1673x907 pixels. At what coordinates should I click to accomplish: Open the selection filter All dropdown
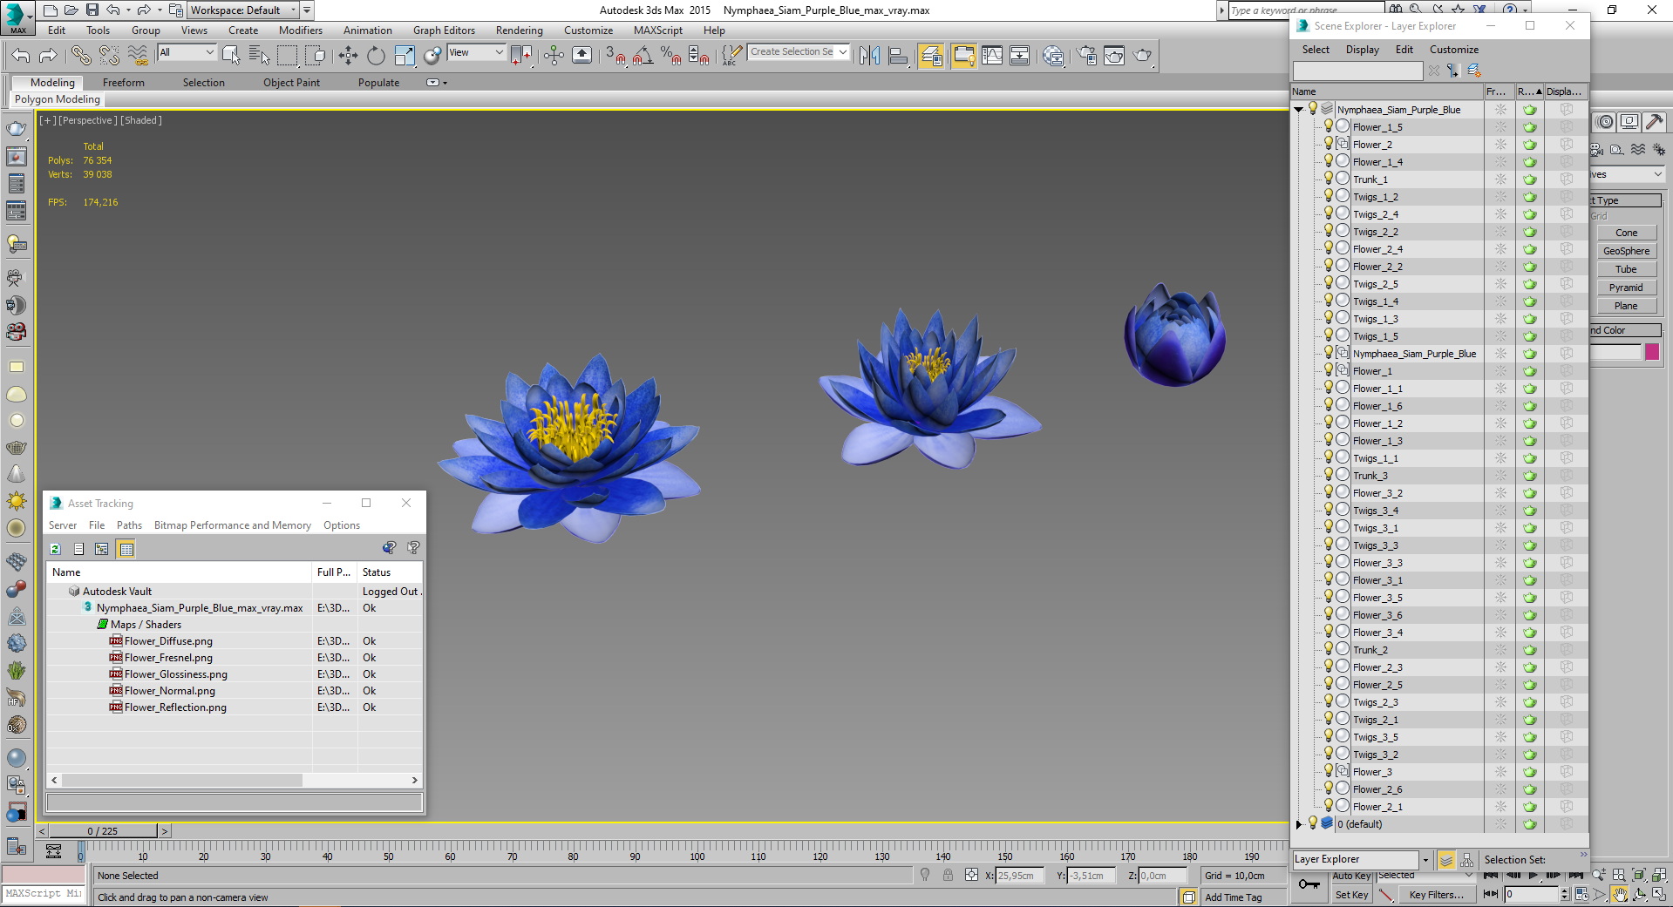click(187, 53)
